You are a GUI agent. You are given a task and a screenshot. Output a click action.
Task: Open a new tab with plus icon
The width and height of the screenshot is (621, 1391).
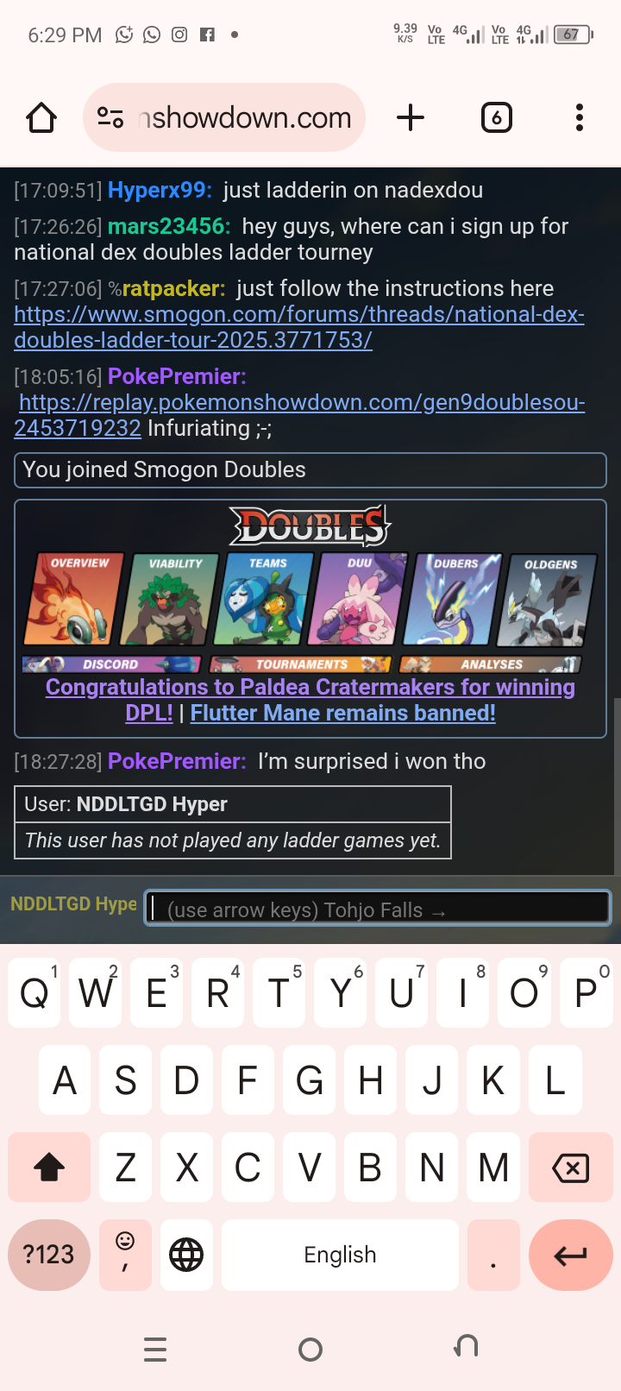411,117
